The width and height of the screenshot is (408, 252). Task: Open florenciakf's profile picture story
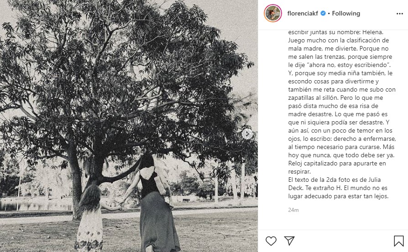point(273,13)
